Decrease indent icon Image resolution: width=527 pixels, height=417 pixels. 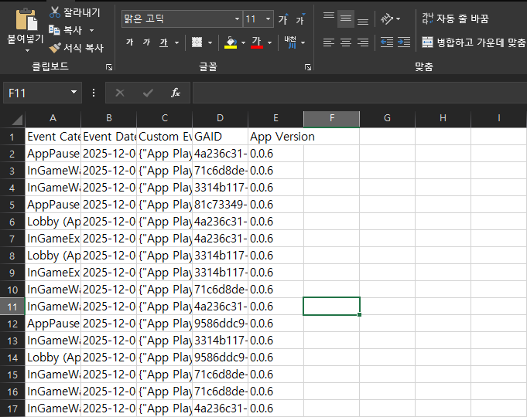(x=387, y=42)
